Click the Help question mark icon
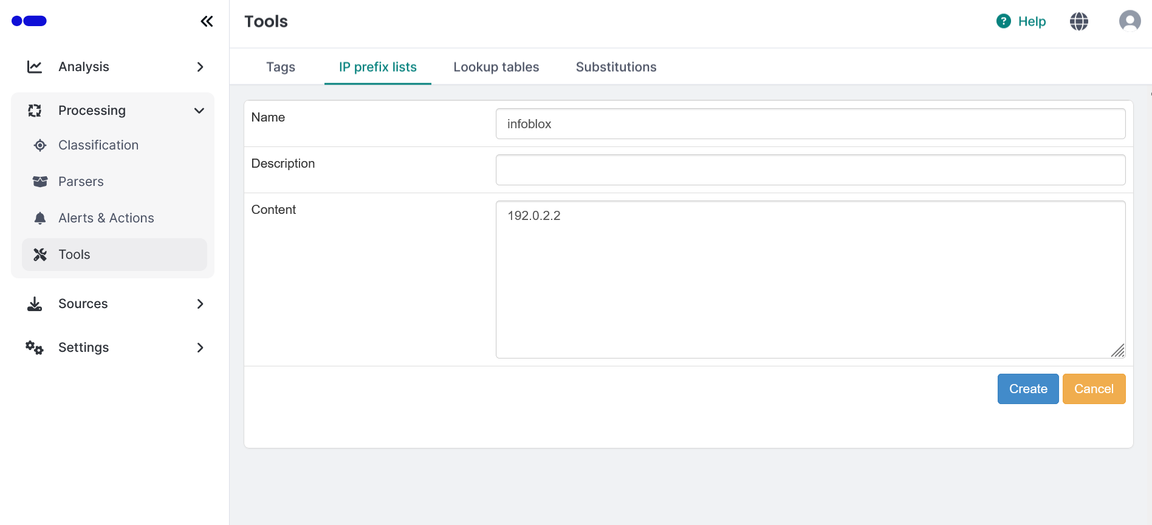Viewport: 1152px width, 525px height. 1004,21
